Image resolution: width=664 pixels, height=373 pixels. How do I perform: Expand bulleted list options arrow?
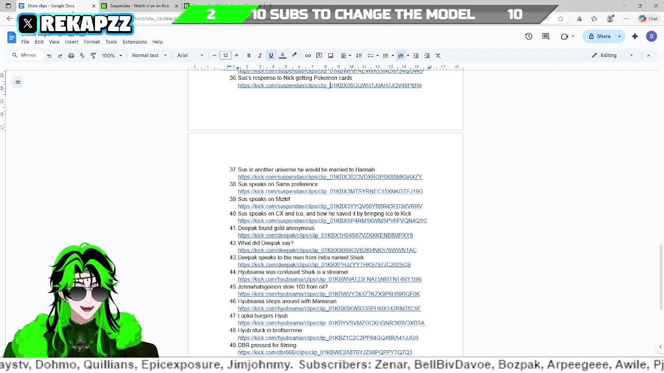click(x=393, y=55)
